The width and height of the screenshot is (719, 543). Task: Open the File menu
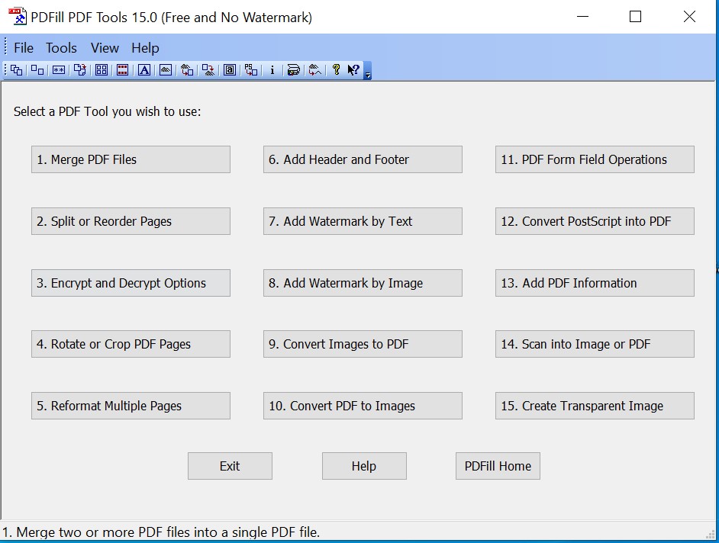point(24,48)
